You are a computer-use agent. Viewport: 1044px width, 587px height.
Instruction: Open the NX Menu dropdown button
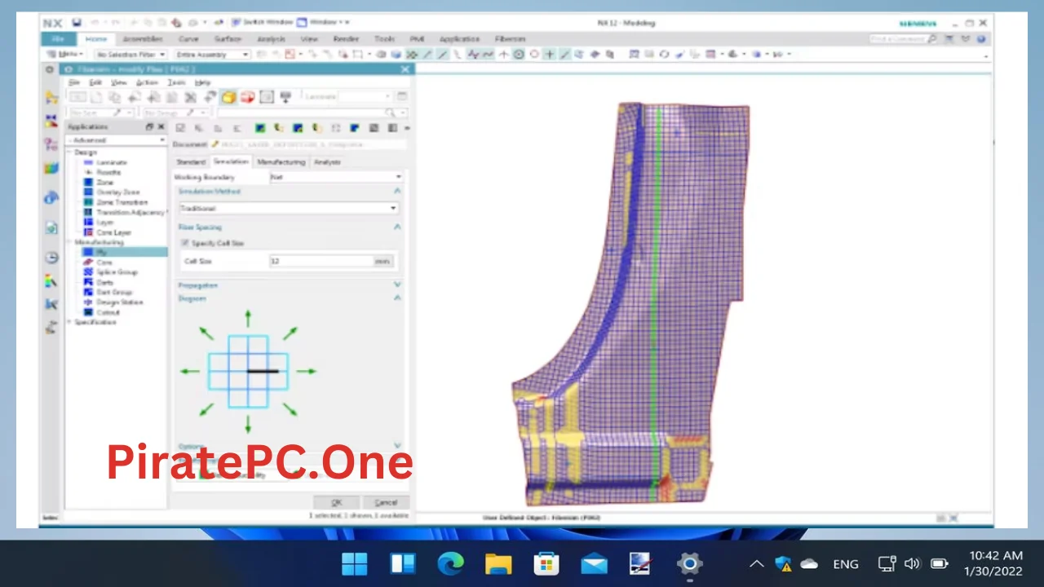pyautogui.click(x=66, y=55)
